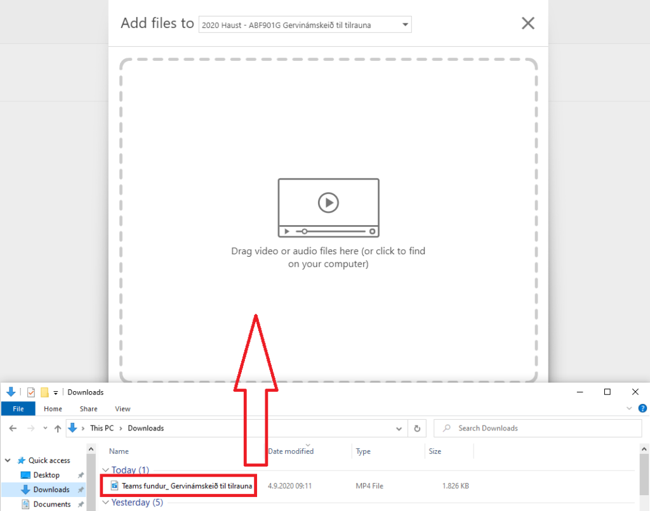The image size is (650, 511).
Task: Refresh the Downloads folder
Action: pyautogui.click(x=417, y=429)
